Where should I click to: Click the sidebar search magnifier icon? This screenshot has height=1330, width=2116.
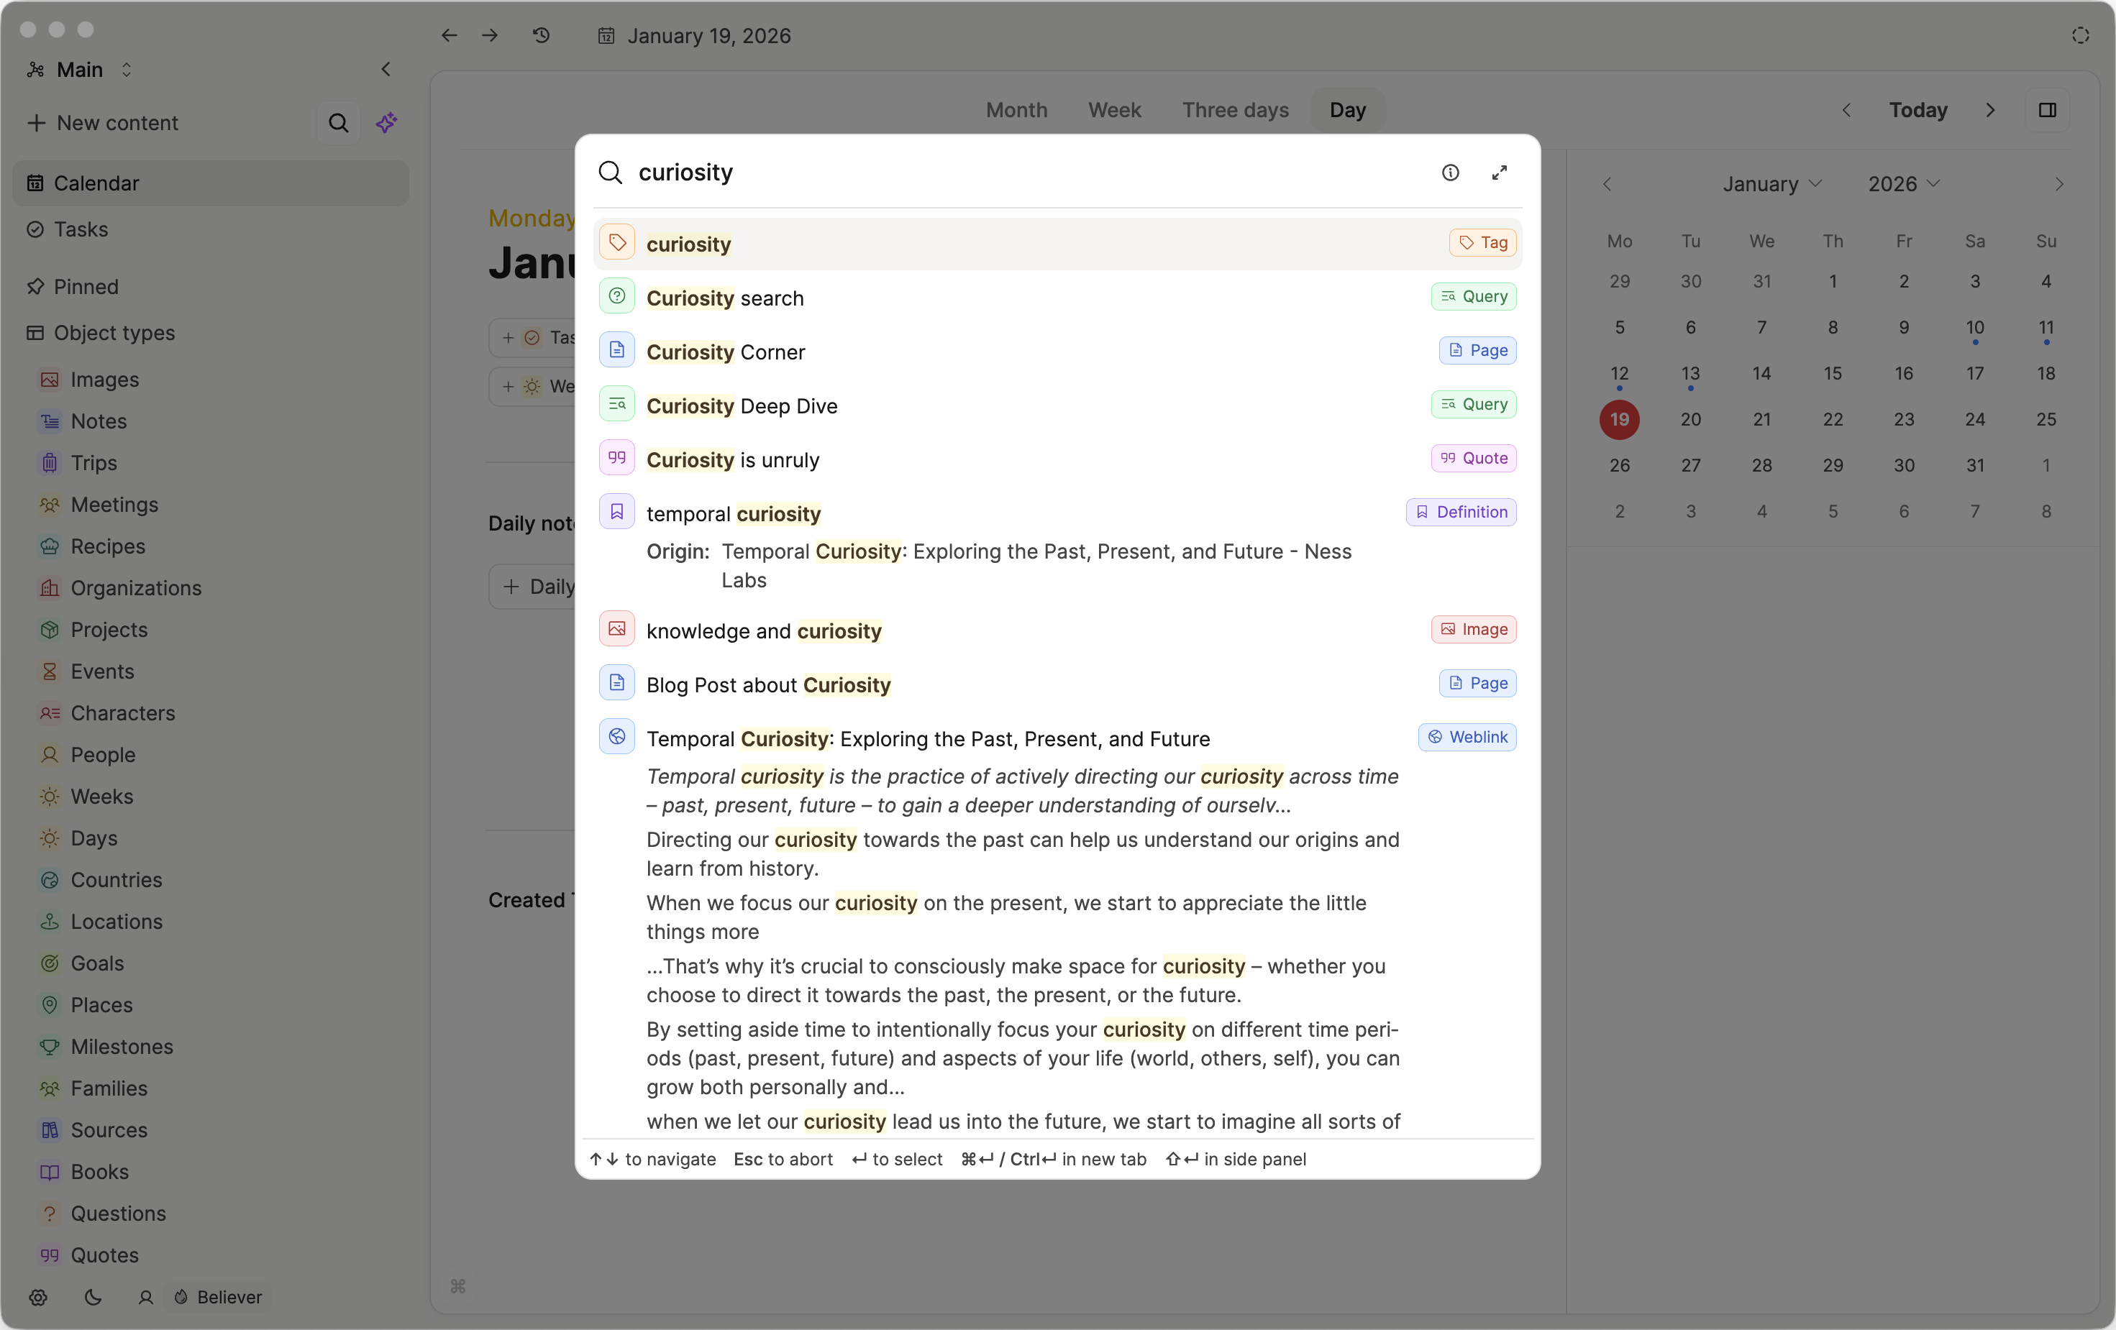pos(338,123)
